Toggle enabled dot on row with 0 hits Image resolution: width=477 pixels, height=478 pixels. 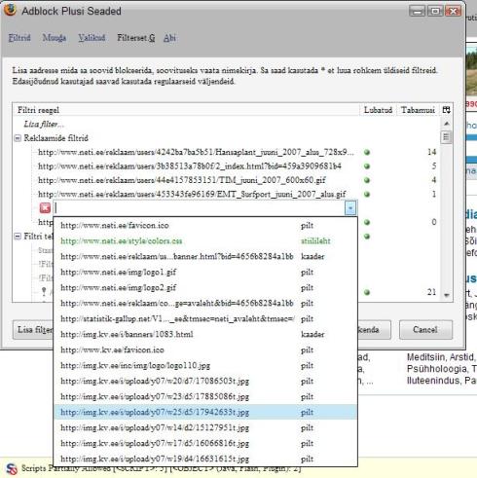pyautogui.click(x=367, y=222)
